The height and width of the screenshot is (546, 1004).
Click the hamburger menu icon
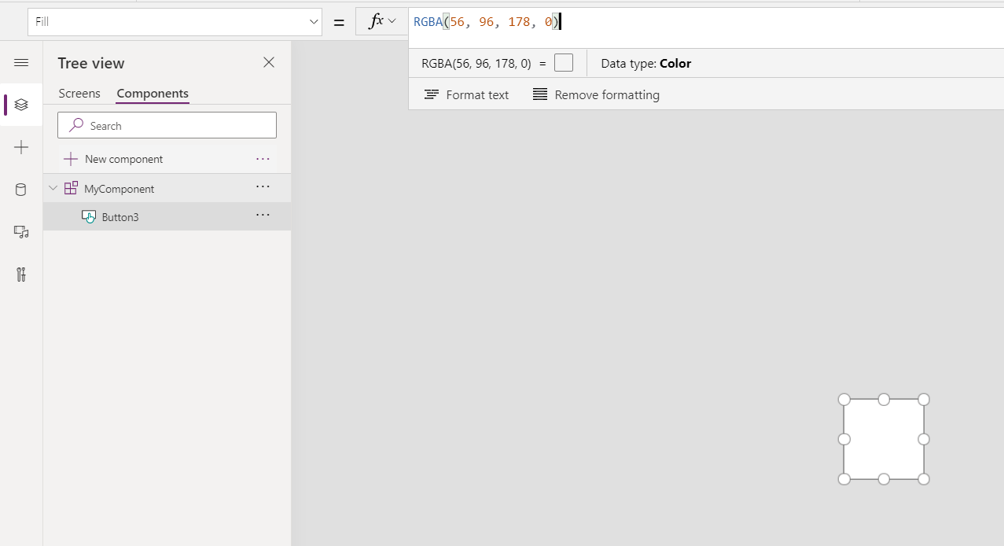(20, 62)
